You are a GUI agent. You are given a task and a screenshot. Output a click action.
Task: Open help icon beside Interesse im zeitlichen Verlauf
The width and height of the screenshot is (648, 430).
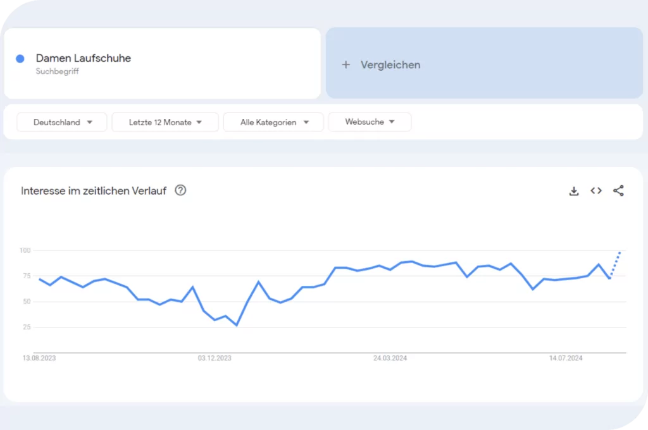pyautogui.click(x=180, y=190)
